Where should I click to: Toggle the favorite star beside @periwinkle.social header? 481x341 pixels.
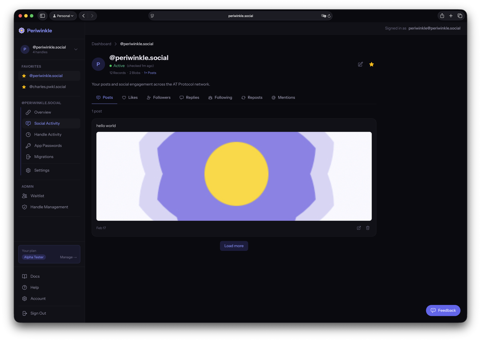(372, 64)
